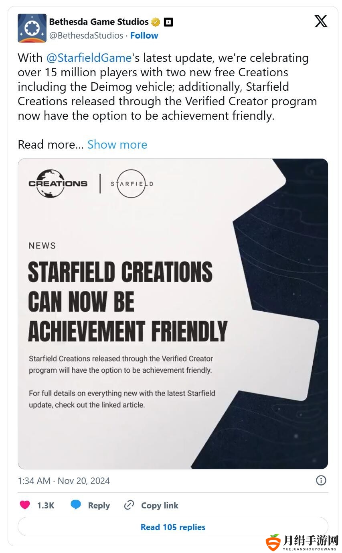The height and width of the screenshot is (553, 342).
Task: Click the blue reply speech bubble icon
Action: click(76, 505)
